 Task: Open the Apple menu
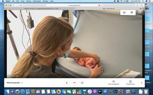click(x=3, y=1)
